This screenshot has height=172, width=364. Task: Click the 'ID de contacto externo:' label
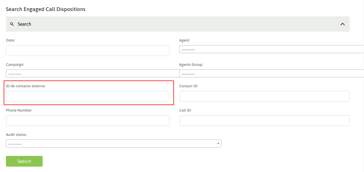(x=26, y=86)
